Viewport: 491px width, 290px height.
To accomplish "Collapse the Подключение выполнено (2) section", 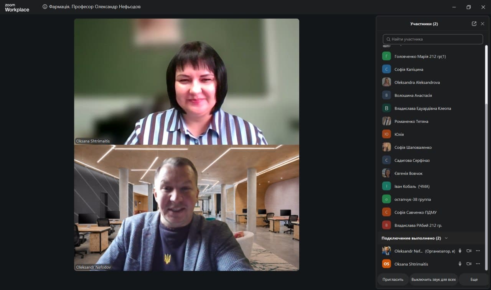I will (x=446, y=238).
